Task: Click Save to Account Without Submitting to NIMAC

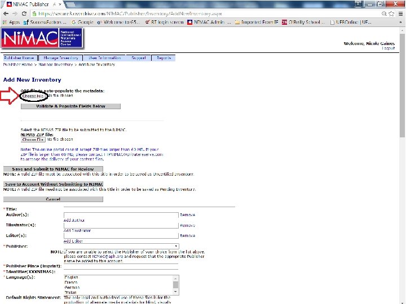Action: click(x=53, y=184)
